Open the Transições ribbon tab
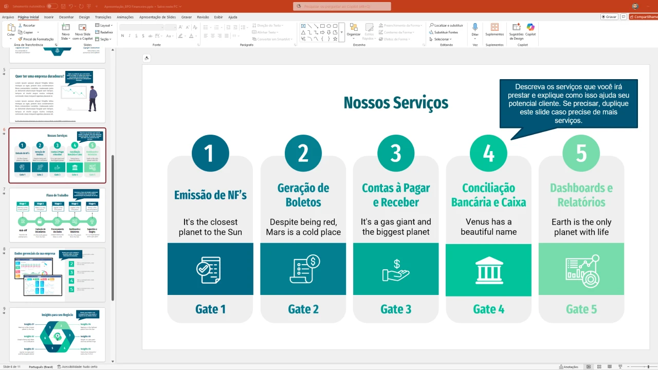The height and width of the screenshot is (370, 658). [x=103, y=17]
